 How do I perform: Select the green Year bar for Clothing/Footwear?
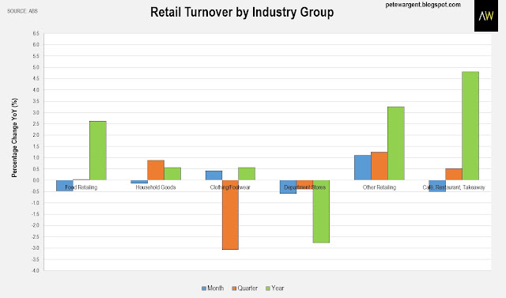(x=247, y=174)
